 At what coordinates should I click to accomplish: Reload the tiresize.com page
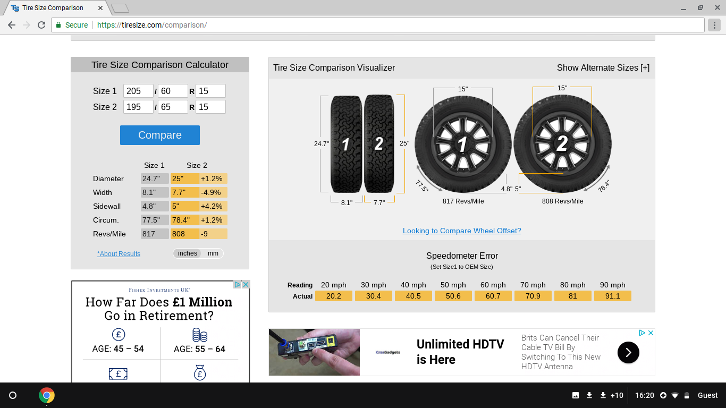[x=41, y=24]
